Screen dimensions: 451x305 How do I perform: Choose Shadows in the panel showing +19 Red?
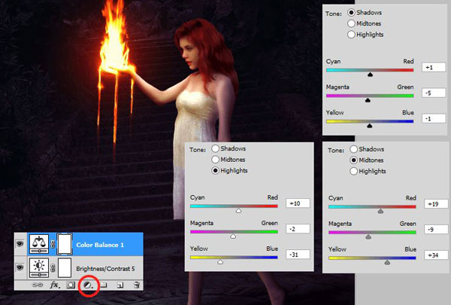[354, 149]
